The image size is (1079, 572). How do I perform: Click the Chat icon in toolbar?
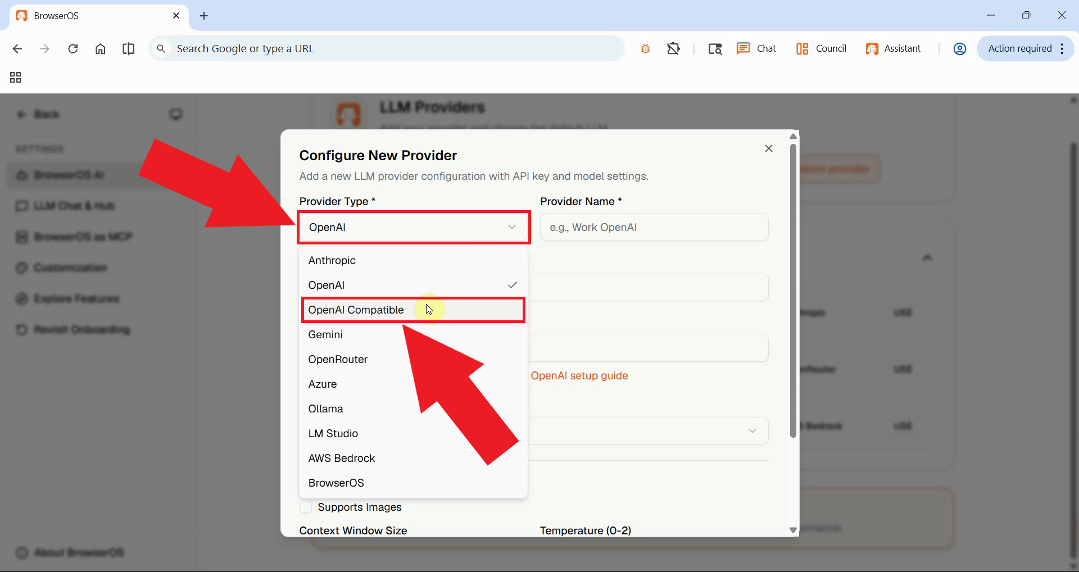coord(756,48)
